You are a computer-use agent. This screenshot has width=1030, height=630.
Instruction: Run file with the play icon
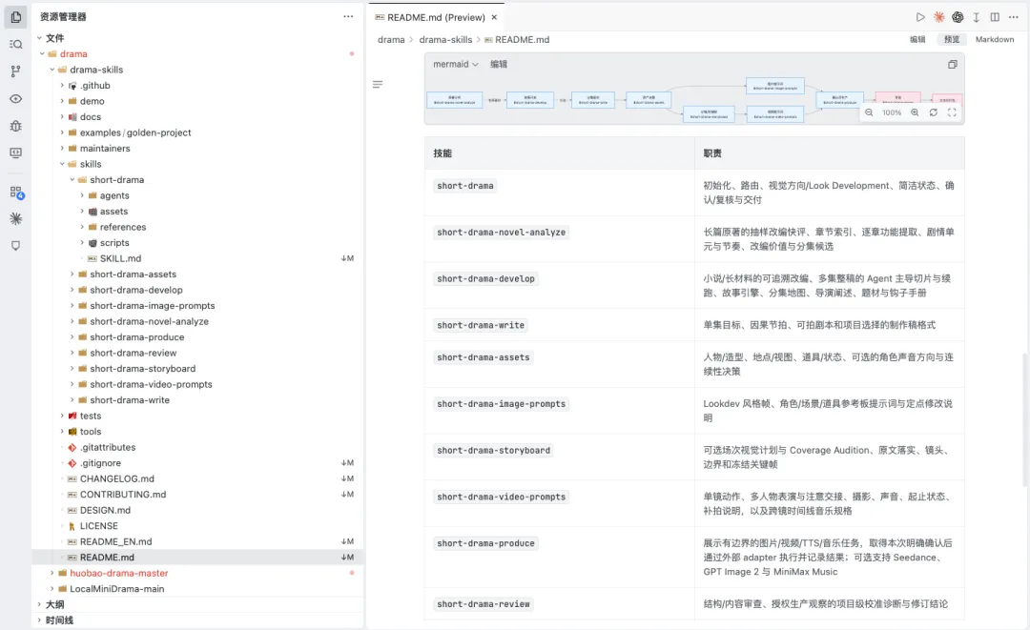pos(920,17)
